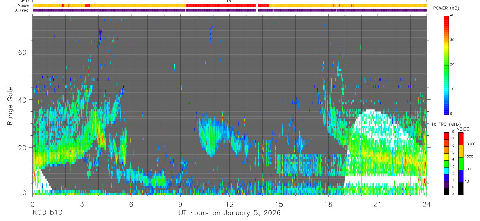
Task: Click the blue 10 swatch in NOISE legend
Action: tap(460, 176)
